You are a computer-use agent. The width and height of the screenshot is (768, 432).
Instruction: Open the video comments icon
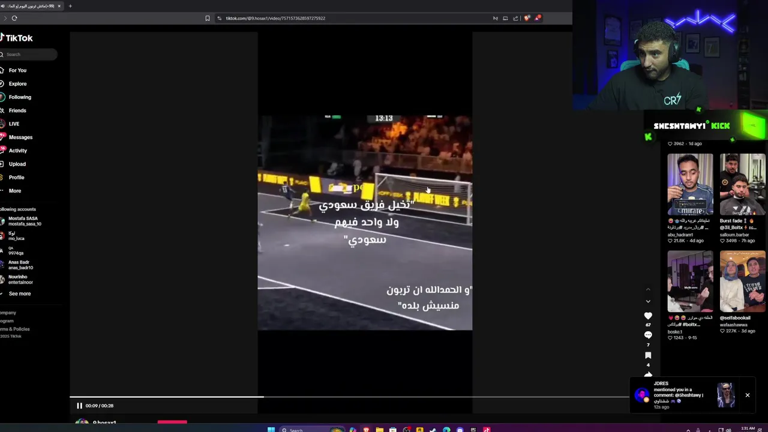pyautogui.click(x=648, y=335)
